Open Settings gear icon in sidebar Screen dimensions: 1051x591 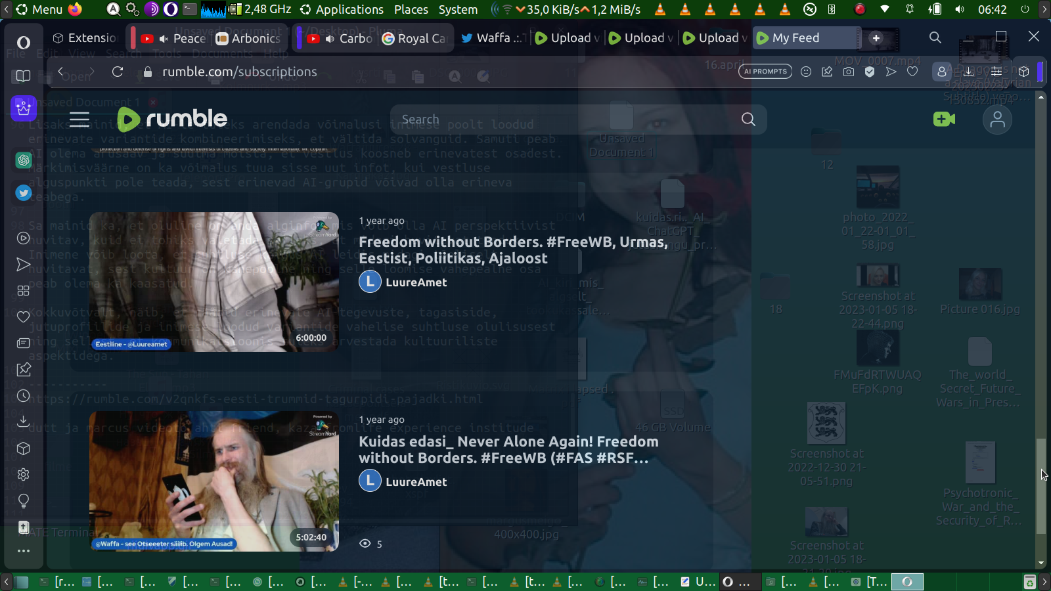24,475
